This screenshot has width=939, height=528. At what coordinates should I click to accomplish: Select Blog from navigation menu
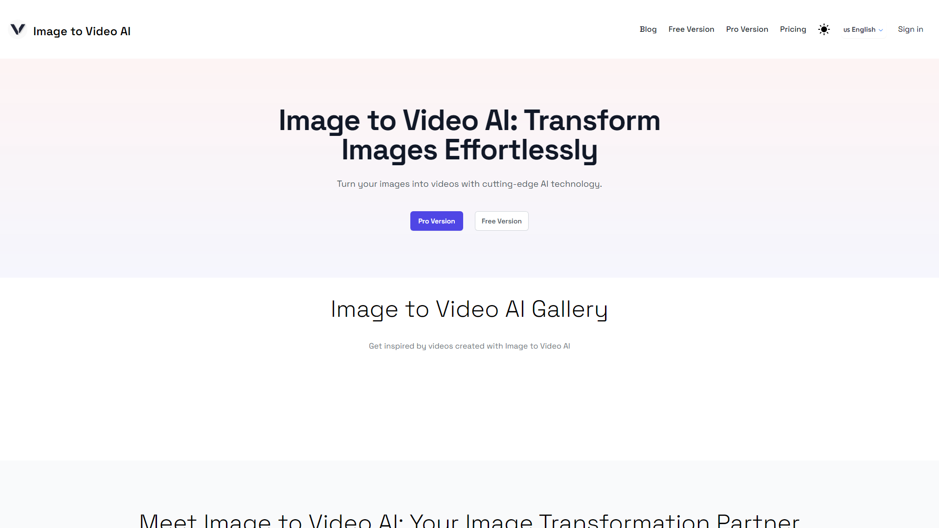[648, 29]
